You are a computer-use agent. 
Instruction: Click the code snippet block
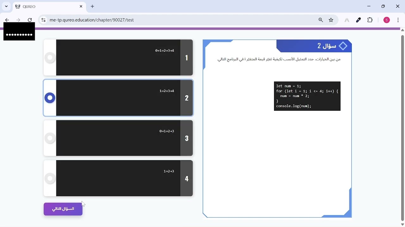click(307, 96)
